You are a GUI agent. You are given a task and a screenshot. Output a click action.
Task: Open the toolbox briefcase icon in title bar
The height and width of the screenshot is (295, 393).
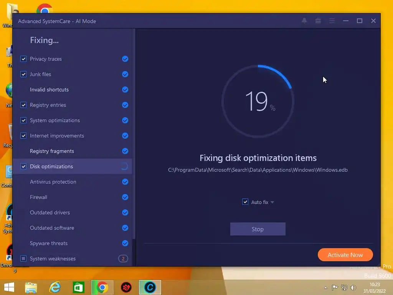point(318,21)
